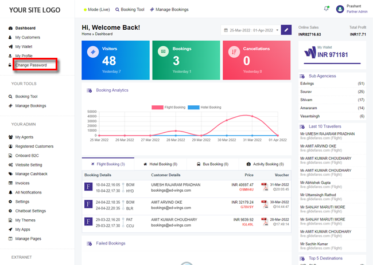The height and width of the screenshot is (265, 373).
Task: Switch to the Hotel Booking (0) tab
Action: pyautogui.click(x=161, y=164)
